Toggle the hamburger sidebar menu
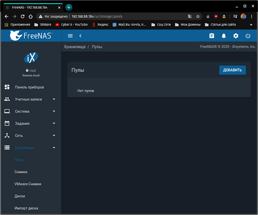 point(70,36)
